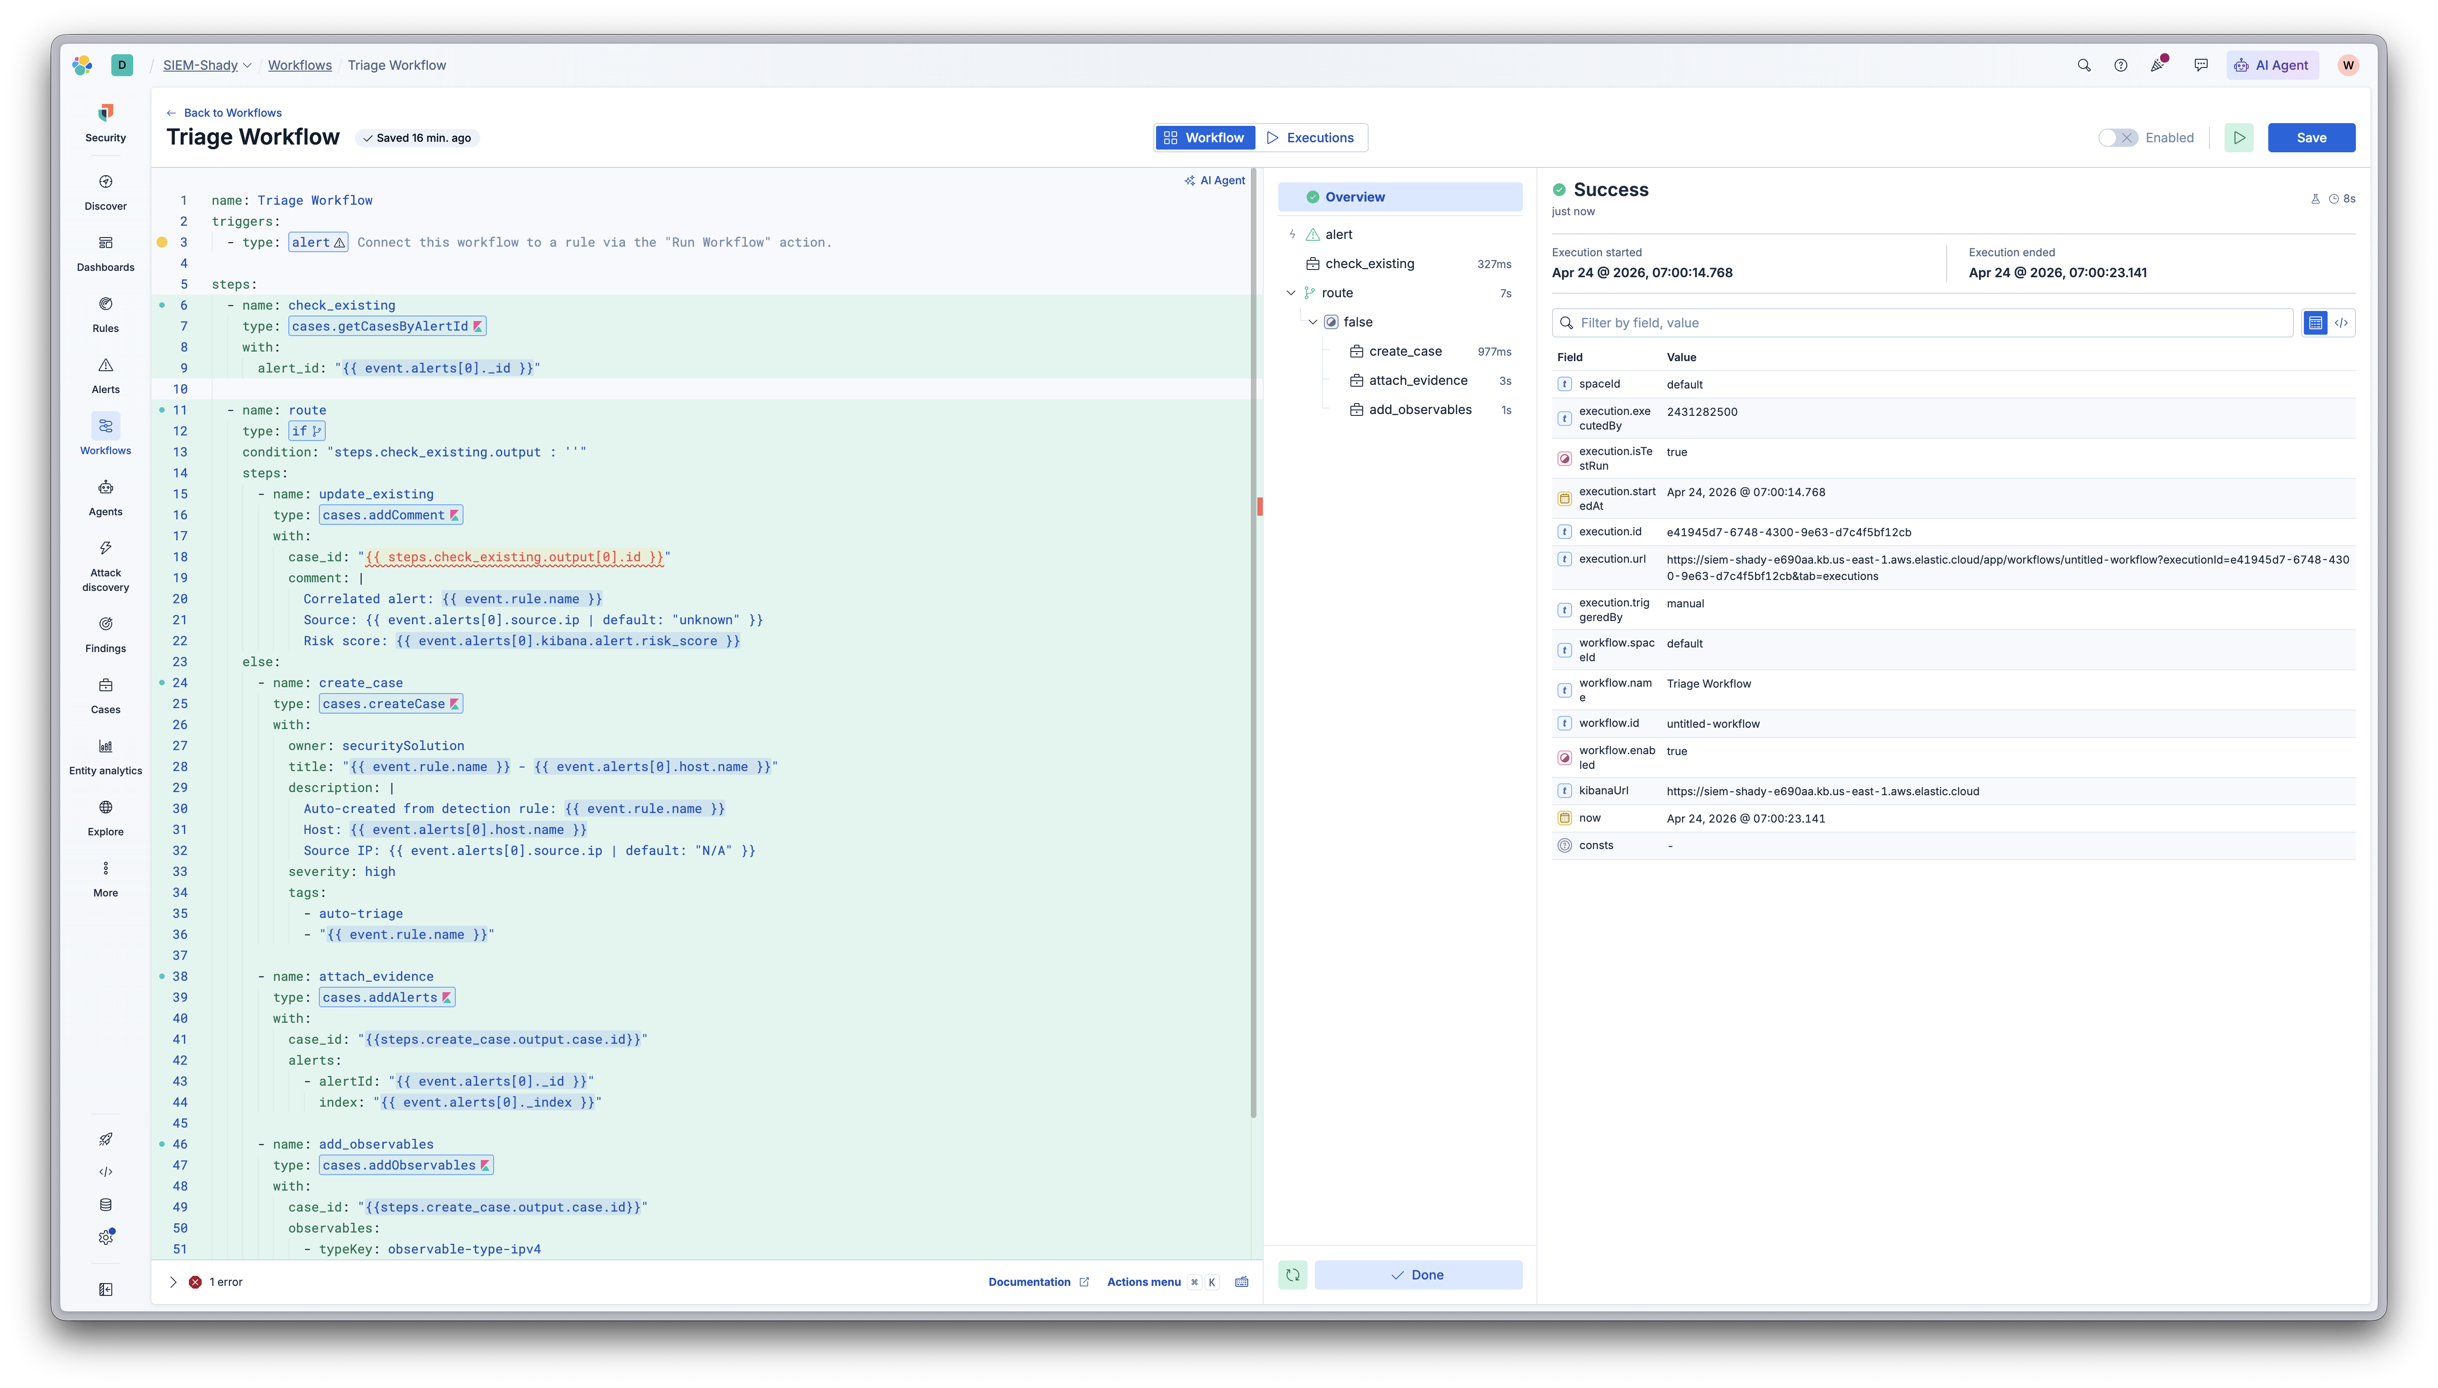Open the Security solution nav item

(105, 124)
